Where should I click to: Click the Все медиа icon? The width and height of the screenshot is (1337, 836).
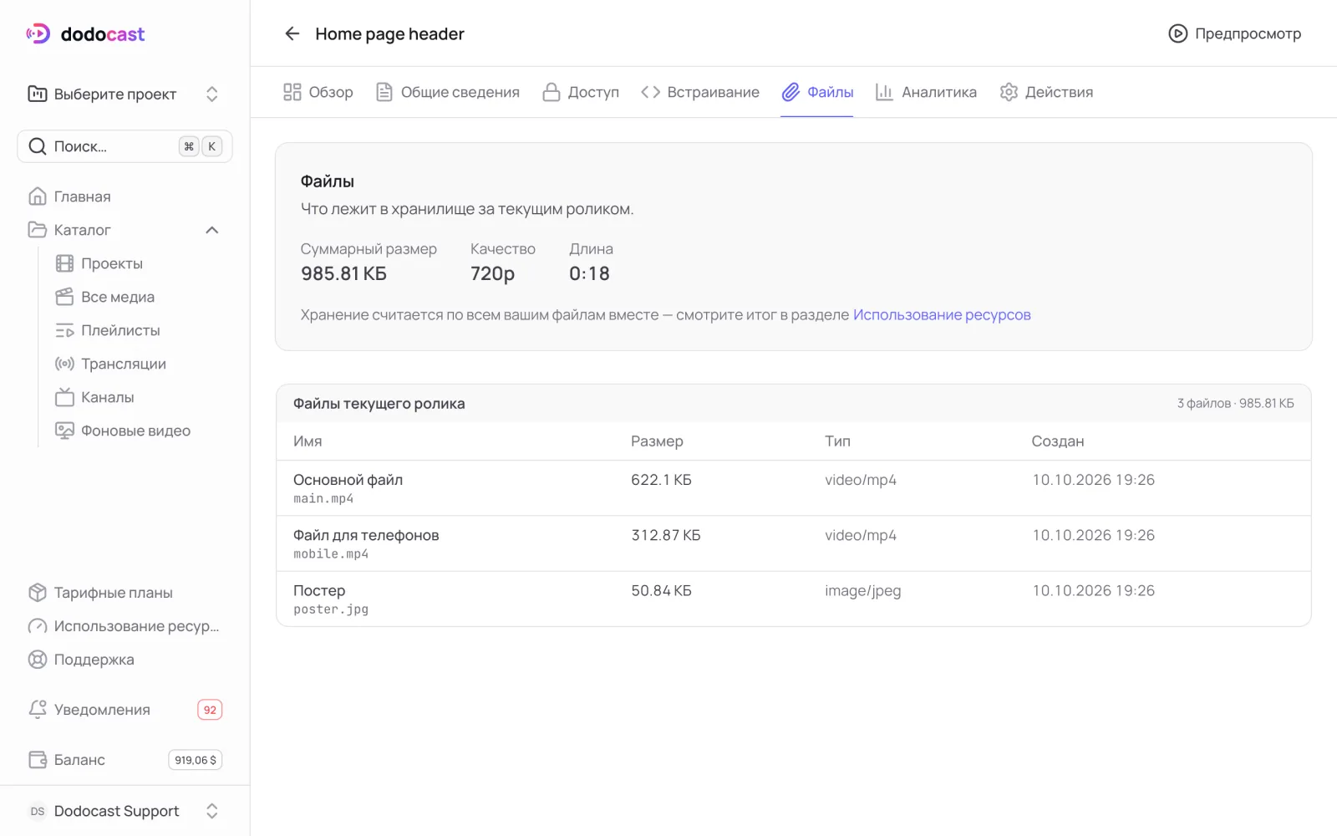(64, 297)
